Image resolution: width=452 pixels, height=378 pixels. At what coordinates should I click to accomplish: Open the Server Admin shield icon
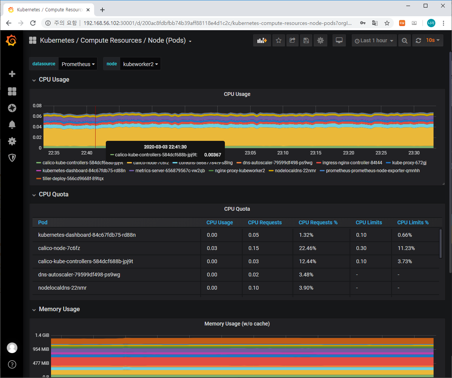[12, 157]
